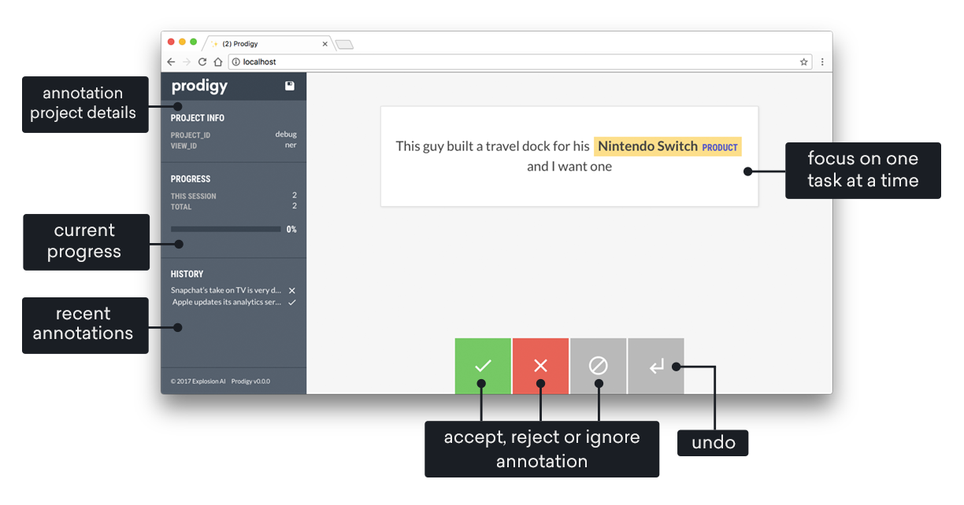Open a new browser tab
964x505 pixels.
[x=345, y=44]
